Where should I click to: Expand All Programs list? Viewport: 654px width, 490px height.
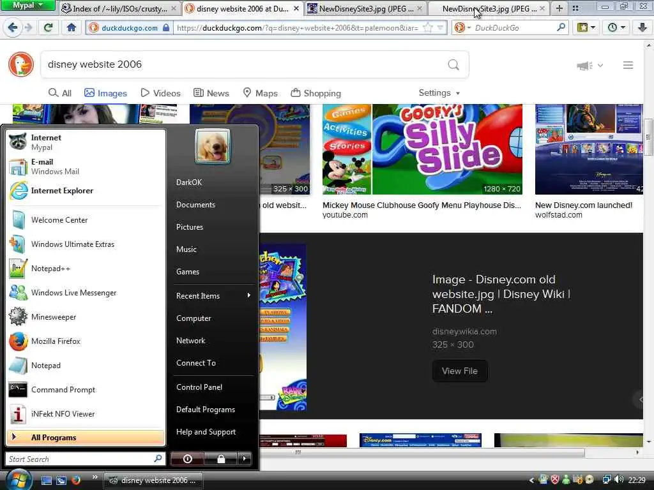coord(86,437)
